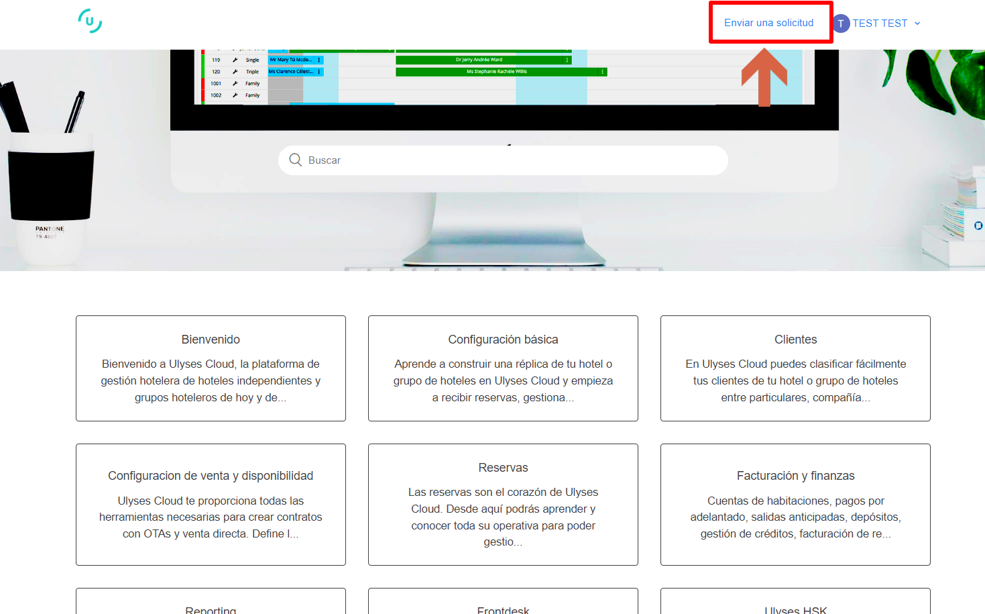Image resolution: width=985 pixels, height=614 pixels.
Task: Open the Reporting category card
Action: point(211,601)
